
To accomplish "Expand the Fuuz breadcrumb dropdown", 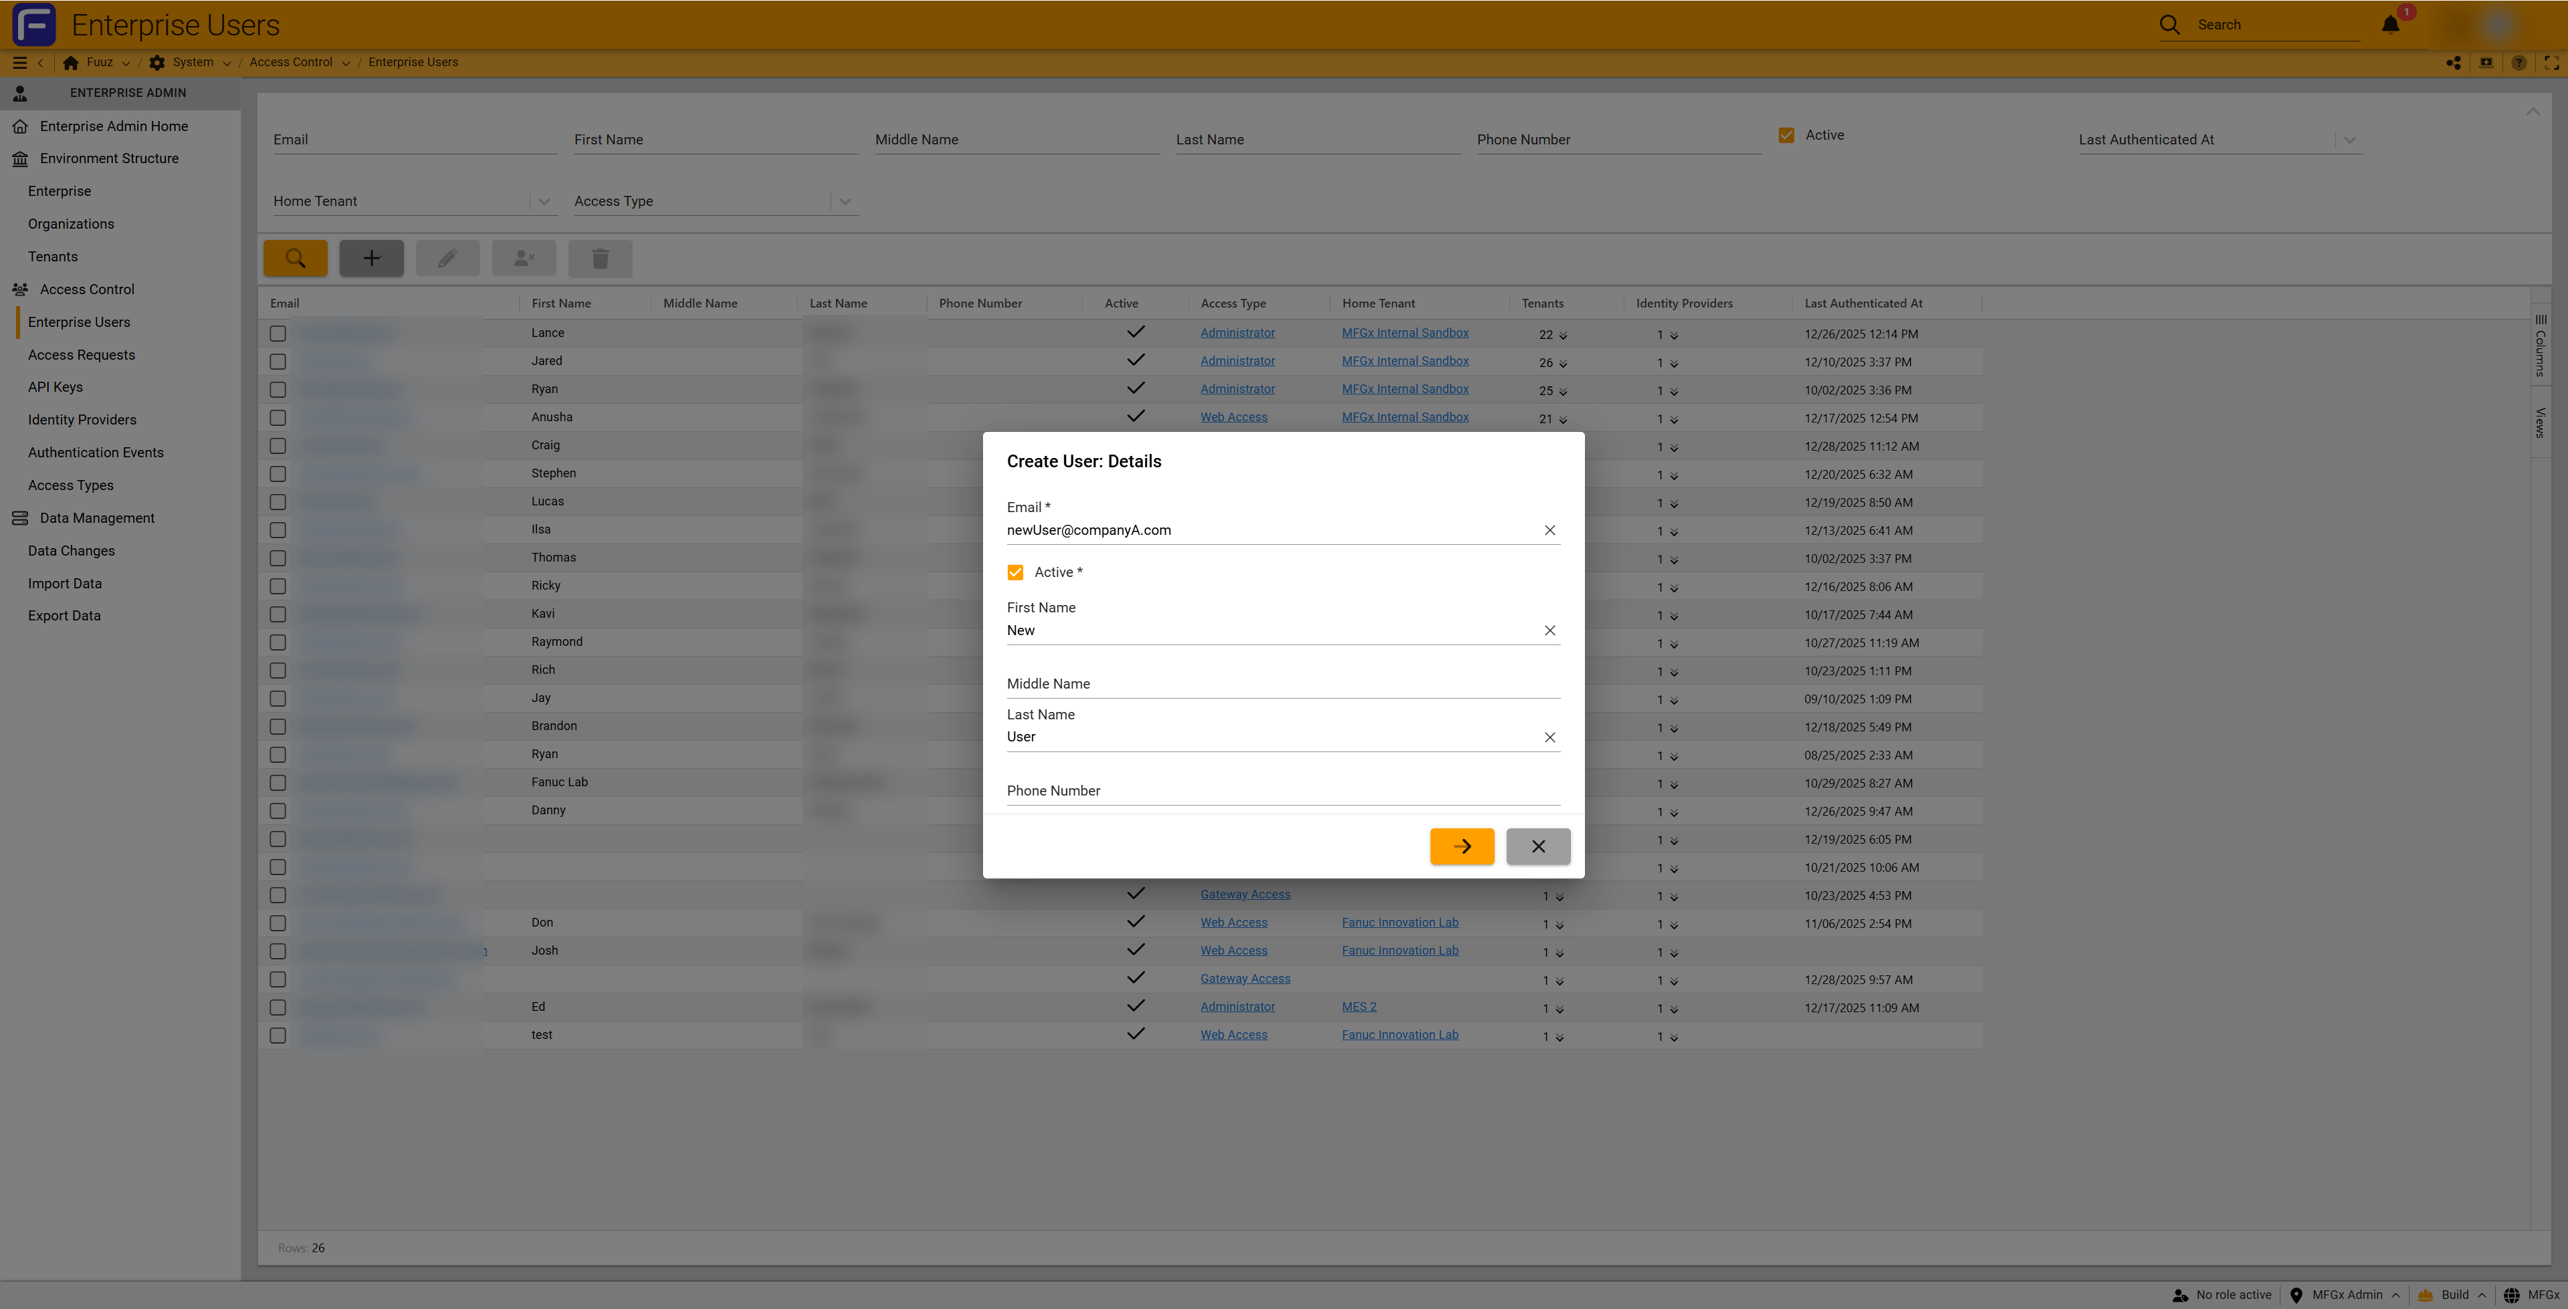I will (x=126, y=63).
